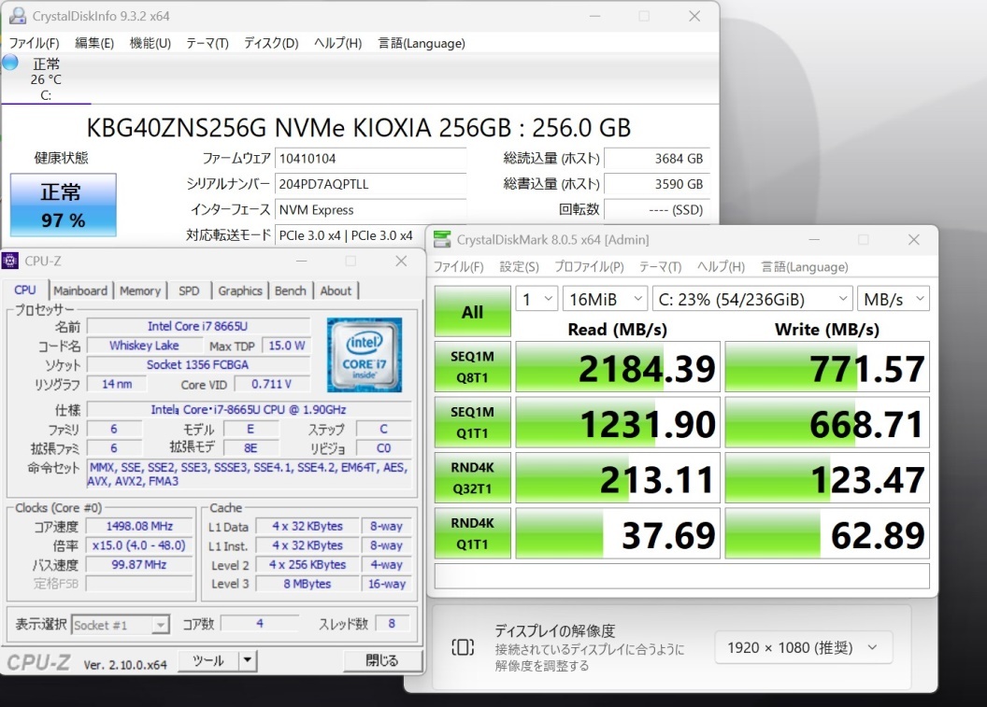Open the Socket #1 selection dropdown in CPU-Z

click(121, 625)
